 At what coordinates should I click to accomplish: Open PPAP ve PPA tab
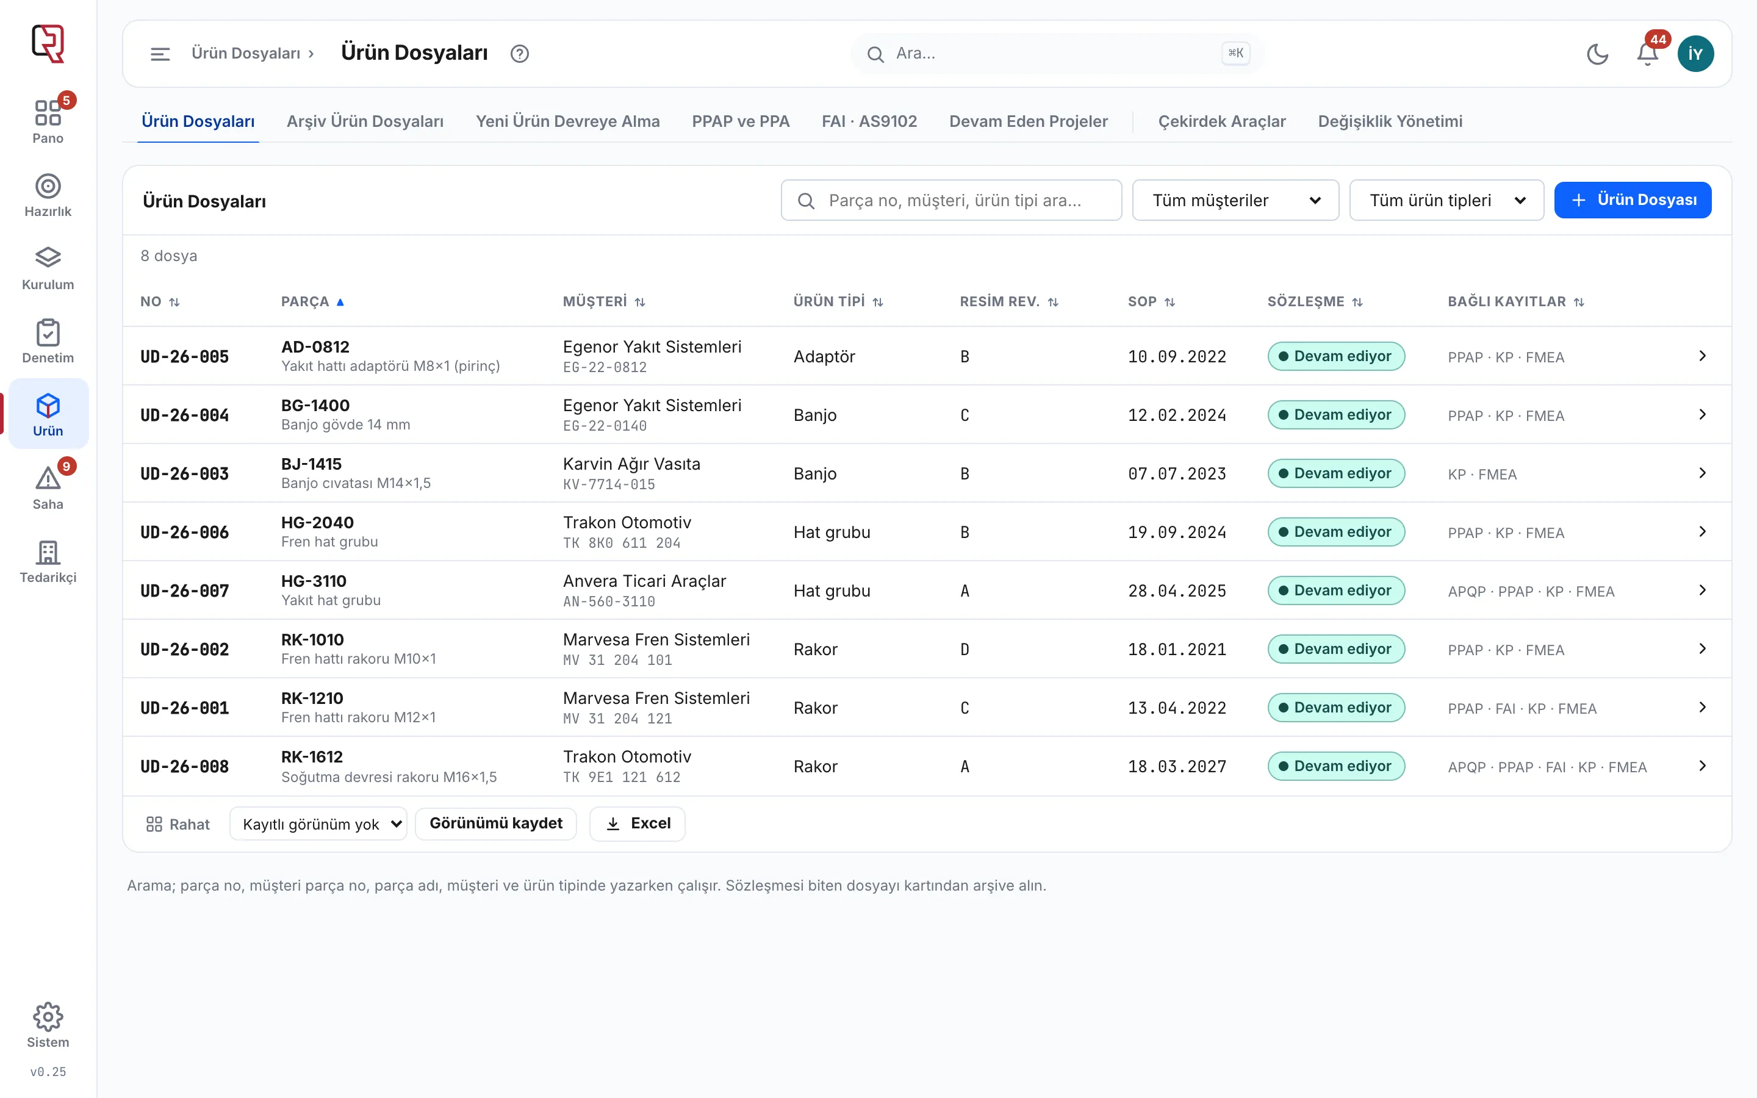point(741,121)
